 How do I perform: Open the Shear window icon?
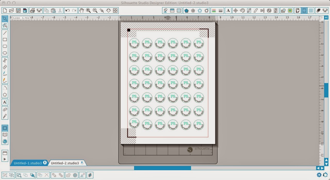[255, 11]
